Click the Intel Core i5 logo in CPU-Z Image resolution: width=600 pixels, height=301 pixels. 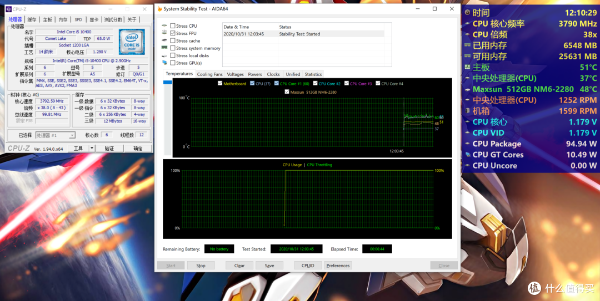pyautogui.click(x=131, y=41)
